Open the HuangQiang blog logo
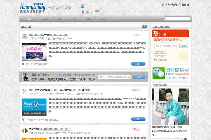This screenshot has width=211, height=140. click(33, 8)
